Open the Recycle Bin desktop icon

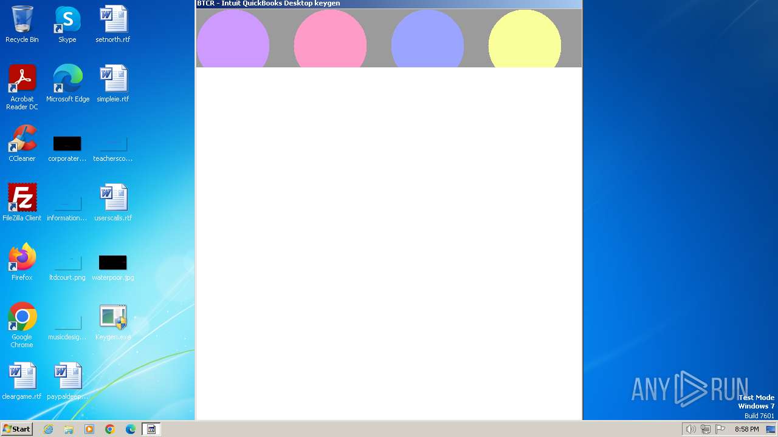pos(22,24)
